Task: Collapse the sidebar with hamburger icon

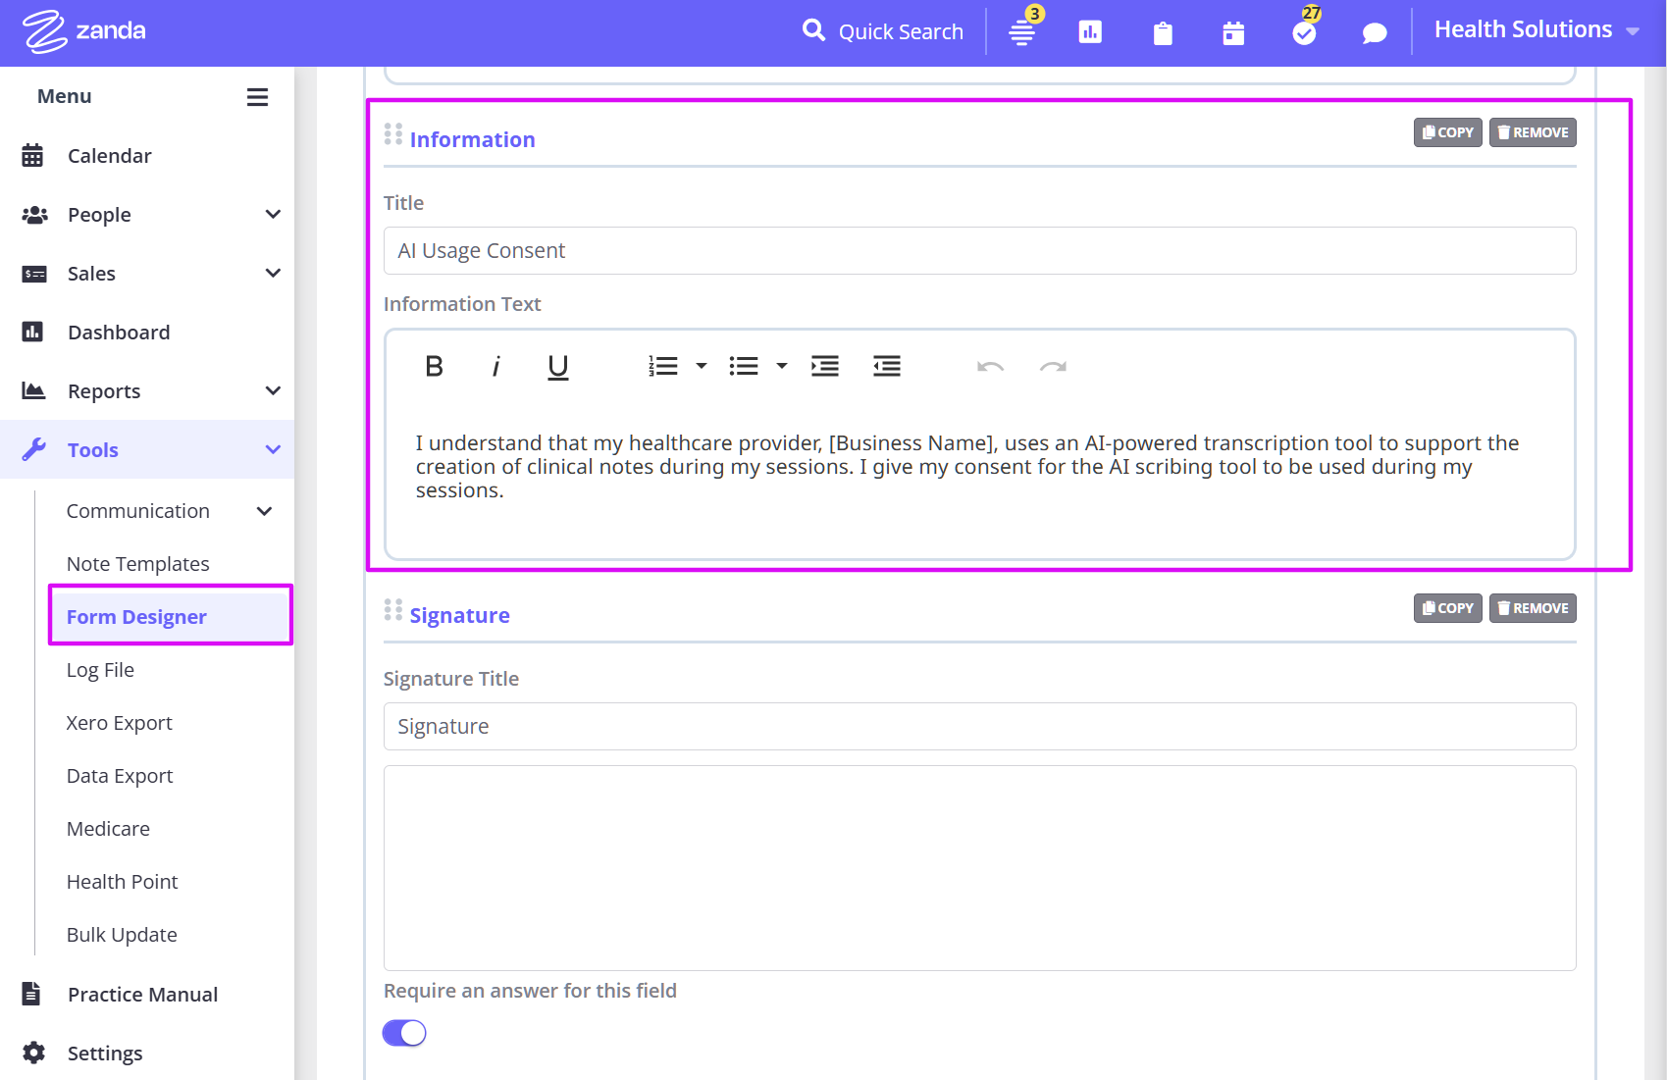Action: pos(257,97)
